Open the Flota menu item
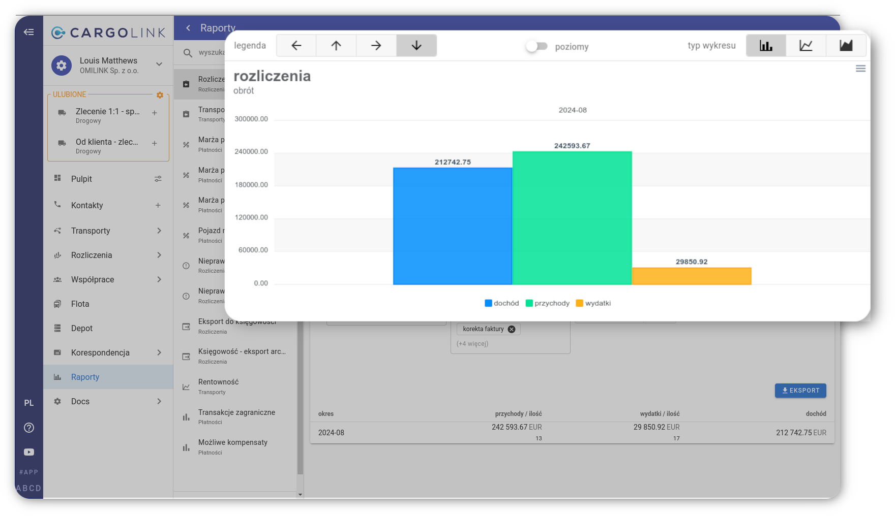 (80, 304)
